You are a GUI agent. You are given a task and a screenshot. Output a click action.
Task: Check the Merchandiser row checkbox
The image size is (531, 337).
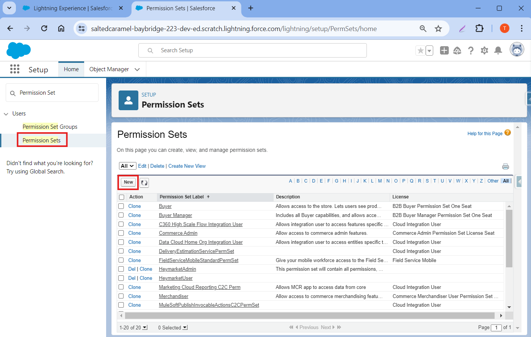pos(121,296)
